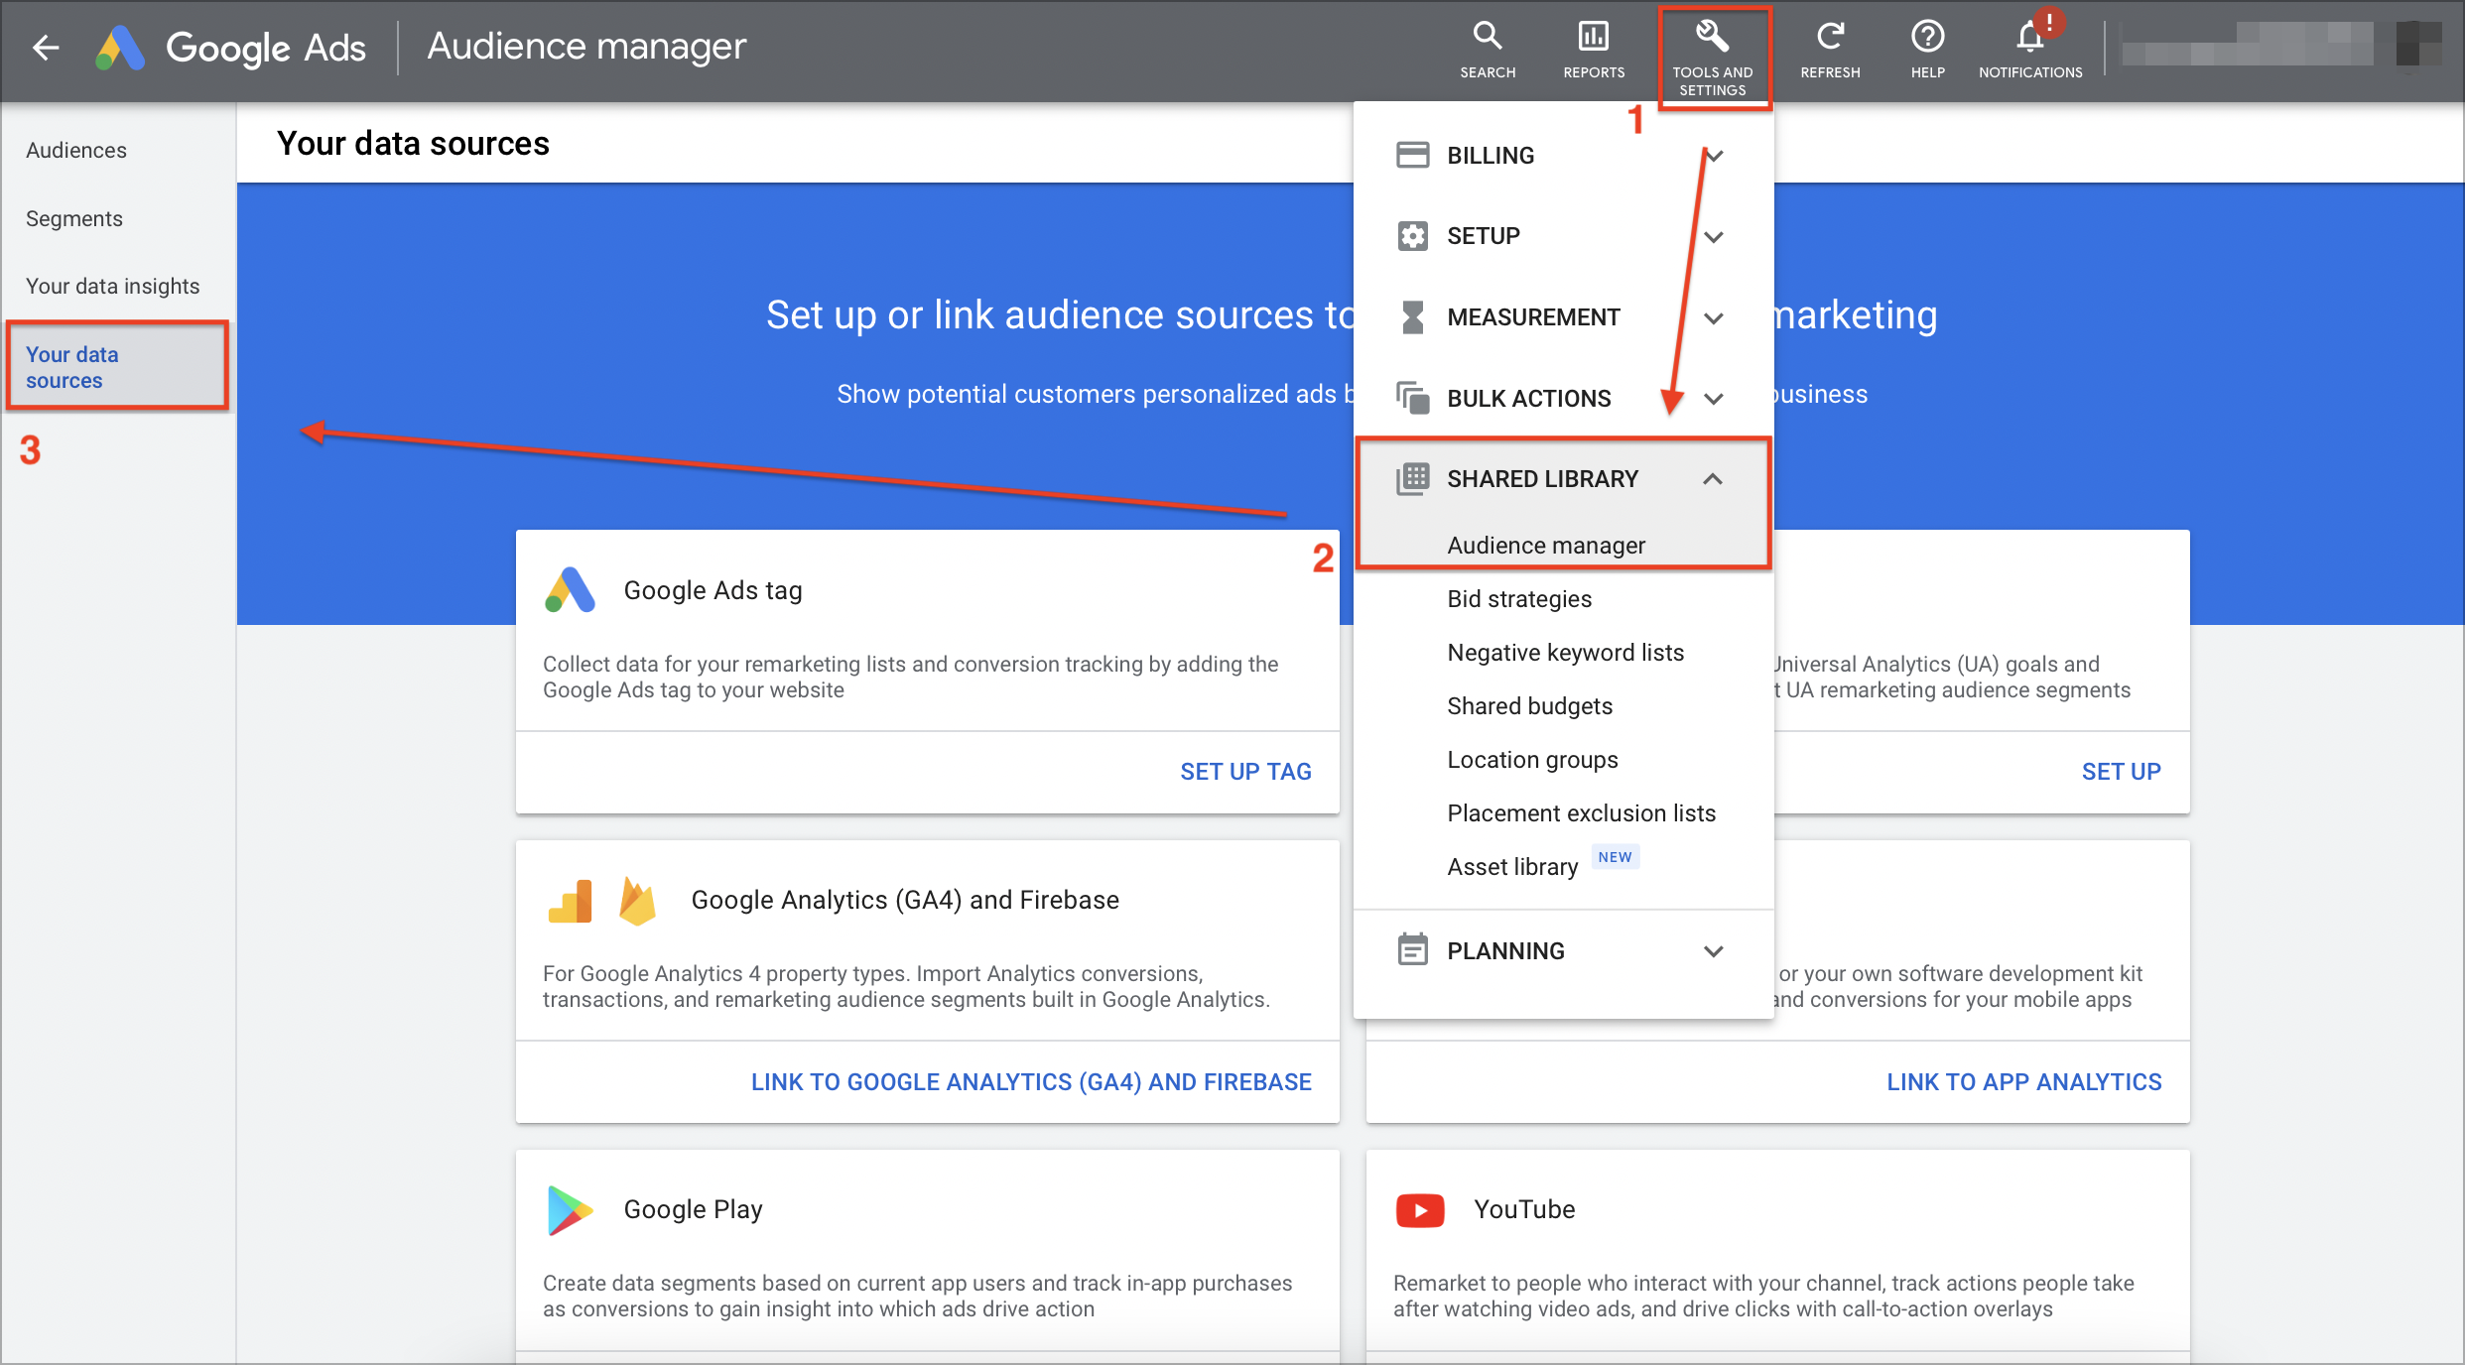
Task: Click the Audience manager header title
Action: (x=586, y=47)
